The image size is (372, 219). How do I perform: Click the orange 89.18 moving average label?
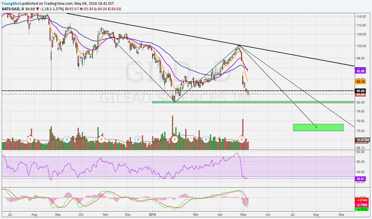[360, 82]
